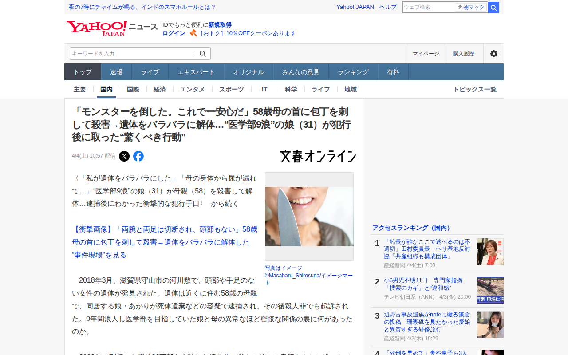Select the 経済 category
The width and height of the screenshot is (568, 355).
point(160,89)
